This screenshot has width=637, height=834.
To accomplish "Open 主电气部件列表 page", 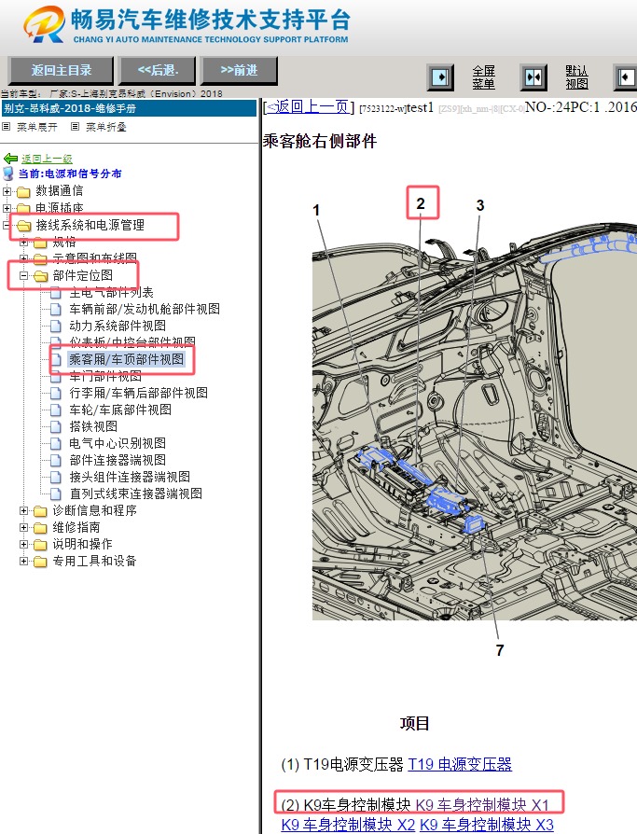I will tap(111, 293).
